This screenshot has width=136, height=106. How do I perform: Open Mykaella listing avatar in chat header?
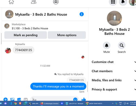[9, 14]
